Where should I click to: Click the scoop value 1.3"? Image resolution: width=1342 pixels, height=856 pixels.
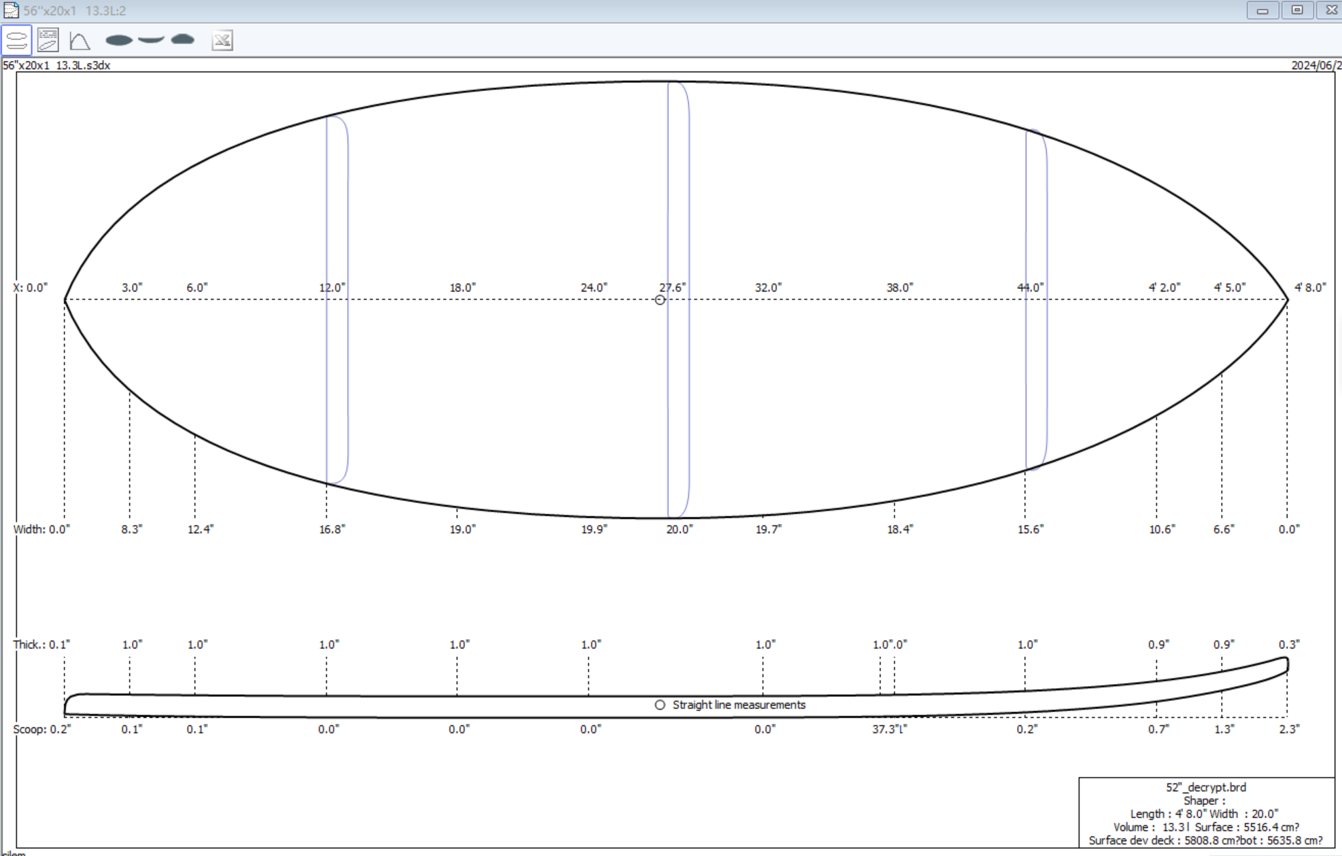tap(1224, 730)
